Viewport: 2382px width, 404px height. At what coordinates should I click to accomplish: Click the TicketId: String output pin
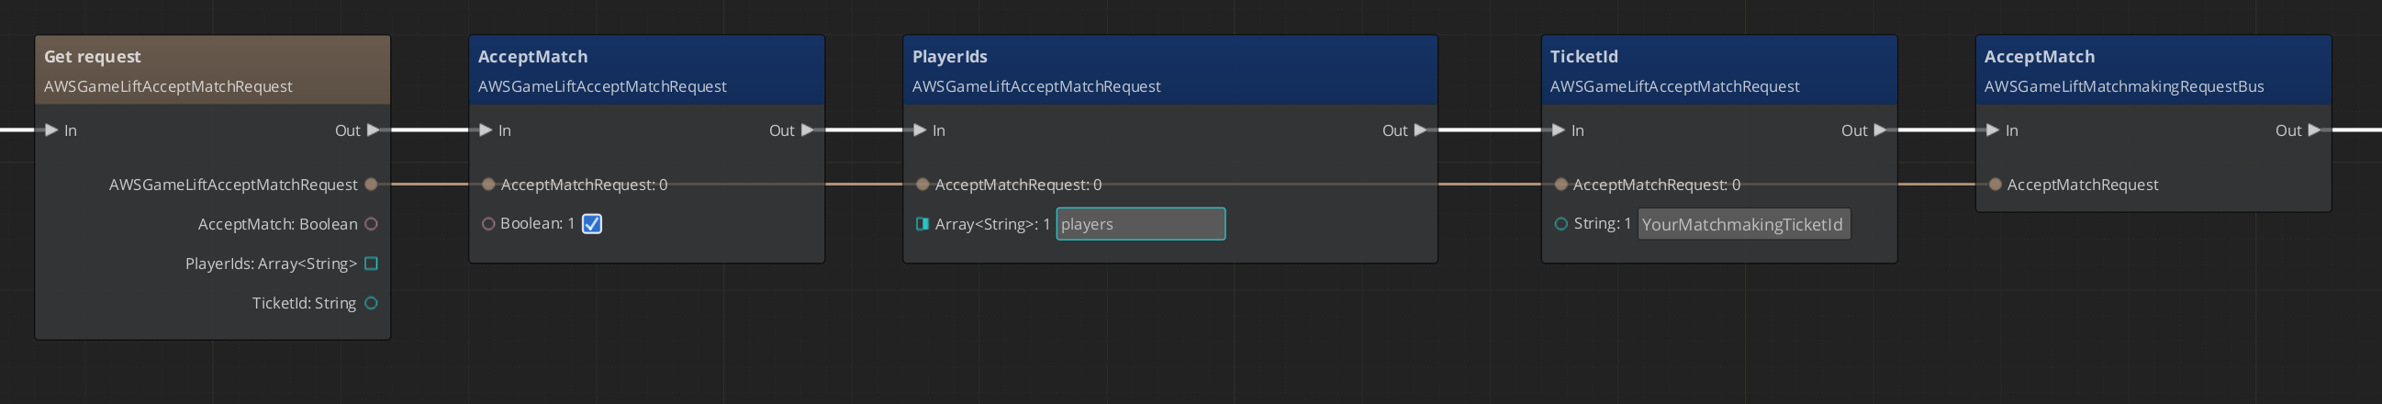click(x=372, y=303)
